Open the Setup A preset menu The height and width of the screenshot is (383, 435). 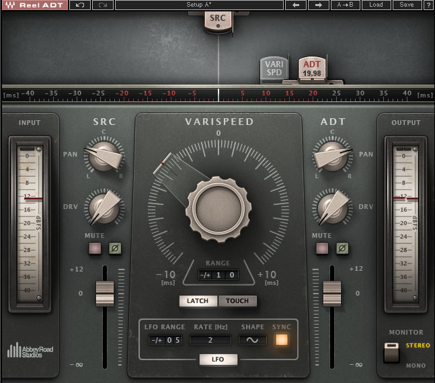(198, 5)
